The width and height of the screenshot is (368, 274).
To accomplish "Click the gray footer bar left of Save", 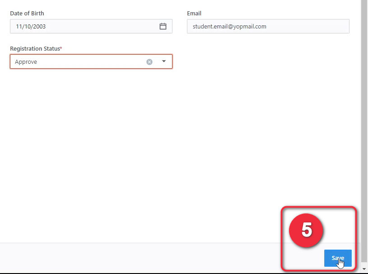I will (135, 258).
